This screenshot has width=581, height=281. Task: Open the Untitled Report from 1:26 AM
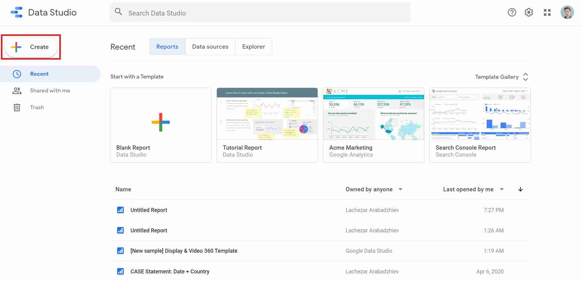point(320,231)
